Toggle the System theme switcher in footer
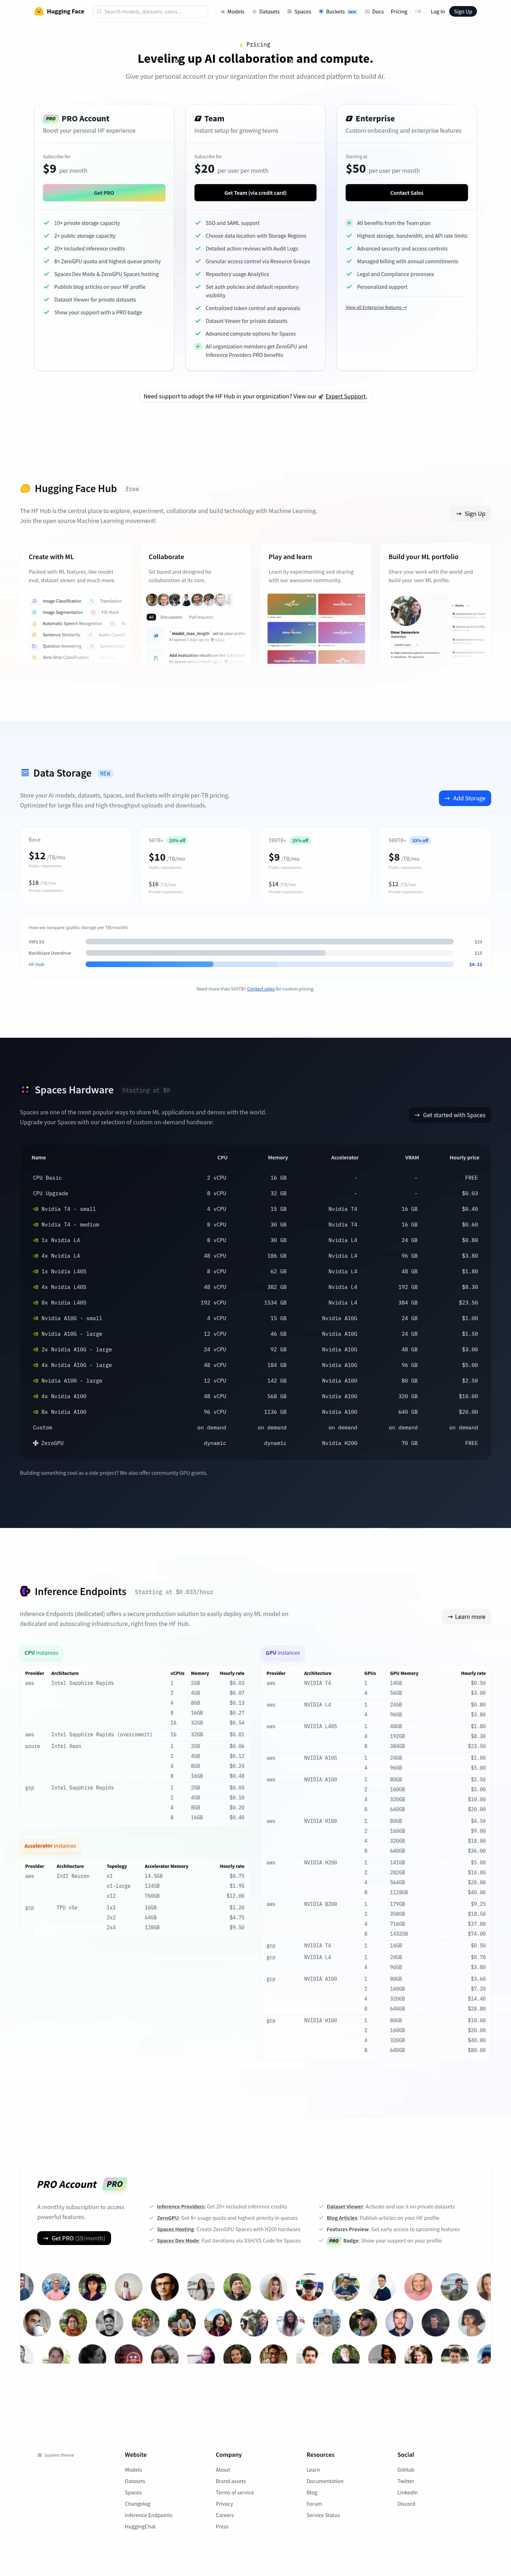Viewport: 511px width, 2576px height. [x=56, y=2455]
